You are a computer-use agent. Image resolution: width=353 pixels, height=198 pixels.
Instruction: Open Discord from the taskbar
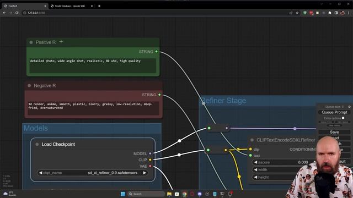click(x=200, y=194)
